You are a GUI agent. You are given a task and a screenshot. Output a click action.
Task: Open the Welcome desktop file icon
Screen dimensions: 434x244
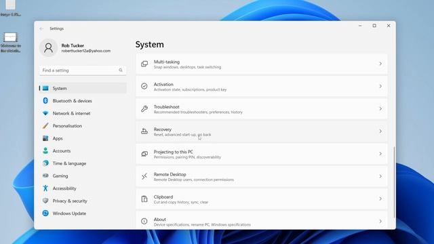pyautogui.click(x=11, y=42)
